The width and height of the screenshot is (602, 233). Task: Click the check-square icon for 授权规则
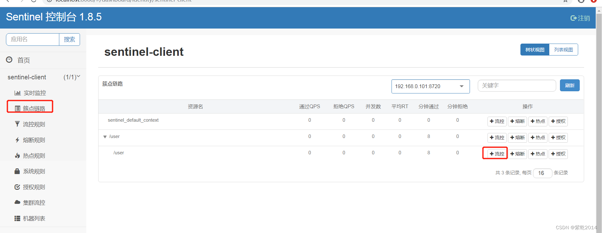(17, 187)
